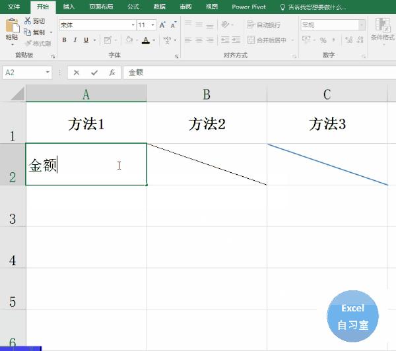Increase font size with large A icon
396x351 pixels.
tap(162, 25)
